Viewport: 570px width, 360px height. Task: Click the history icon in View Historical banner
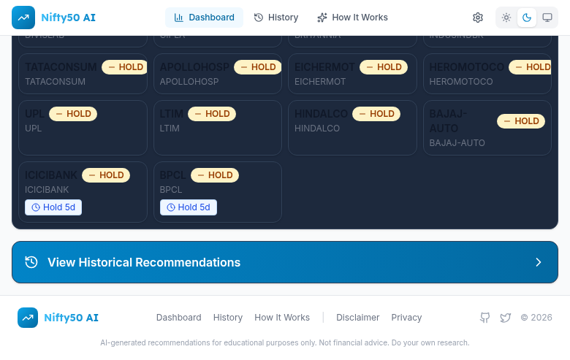[x=31, y=262]
